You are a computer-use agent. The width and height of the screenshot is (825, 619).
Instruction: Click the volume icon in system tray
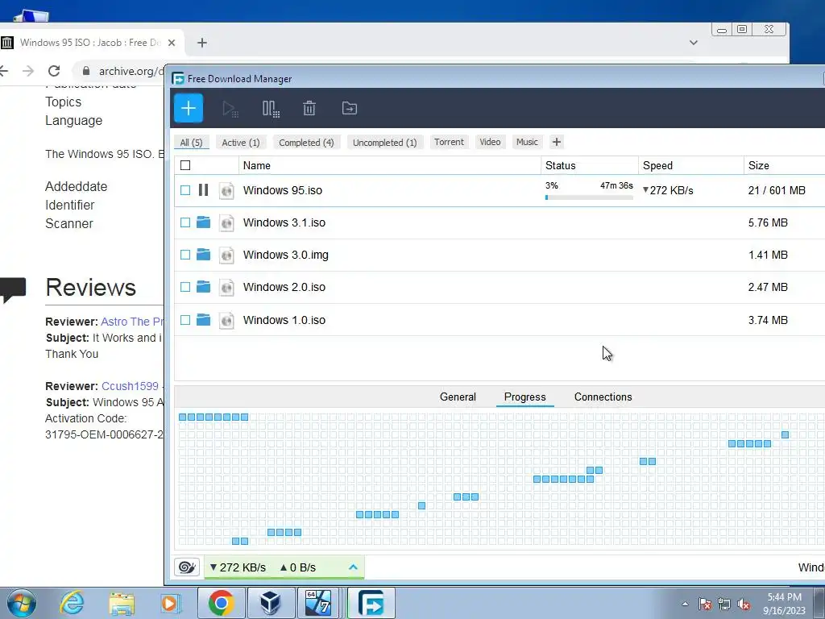[744, 604]
